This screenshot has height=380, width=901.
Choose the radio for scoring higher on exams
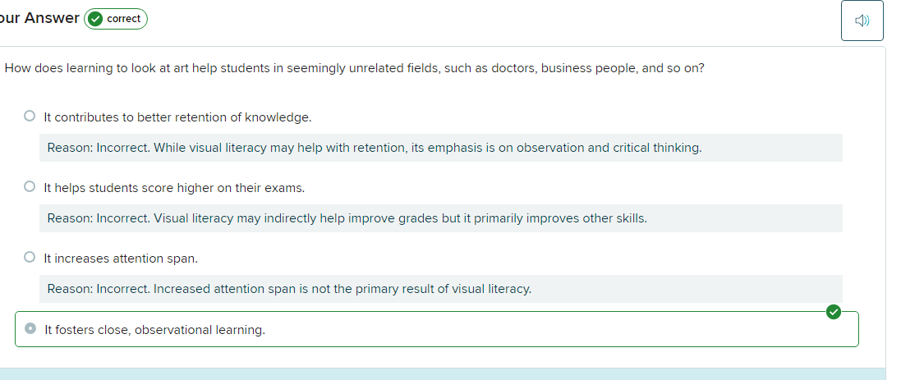tap(30, 187)
